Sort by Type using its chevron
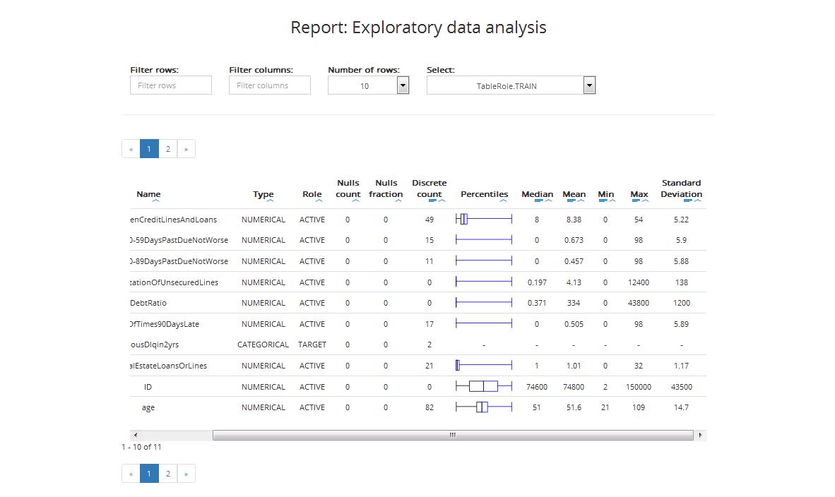Viewport: 835px width, 497px height. 270,201
